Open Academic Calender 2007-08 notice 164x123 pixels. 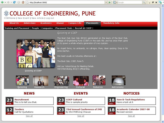point(133,109)
